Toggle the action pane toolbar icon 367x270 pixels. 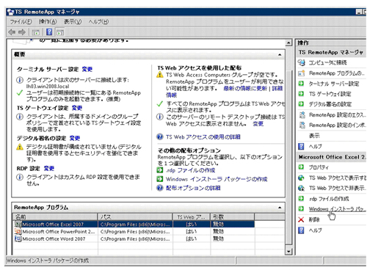(60, 32)
